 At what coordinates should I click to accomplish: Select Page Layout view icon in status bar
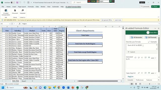136,84
